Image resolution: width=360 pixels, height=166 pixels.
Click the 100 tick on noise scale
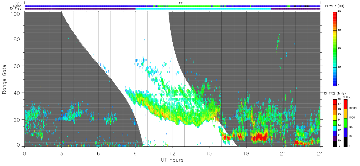pos(351,127)
